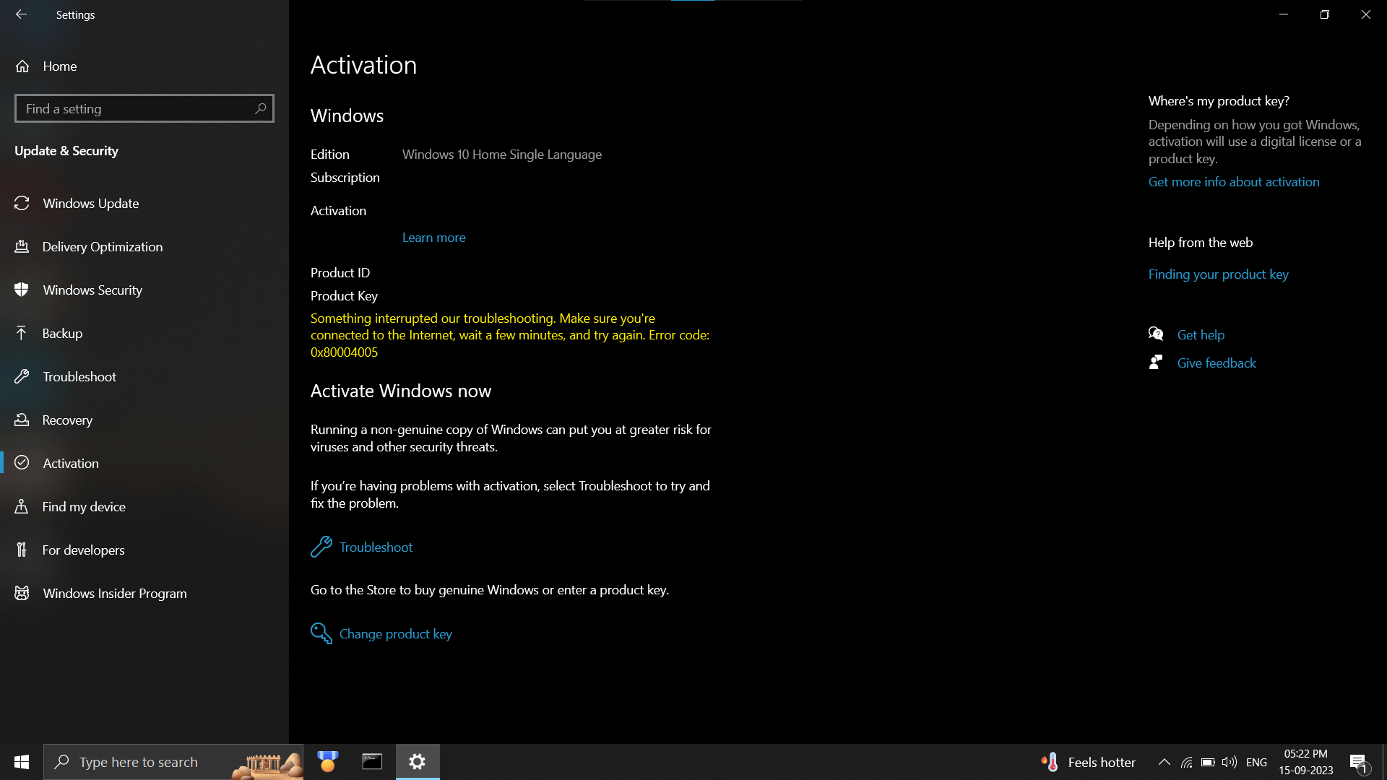This screenshot has height=780, width=1387.
Task: Click the Learn more link
Action: [433, 238]
